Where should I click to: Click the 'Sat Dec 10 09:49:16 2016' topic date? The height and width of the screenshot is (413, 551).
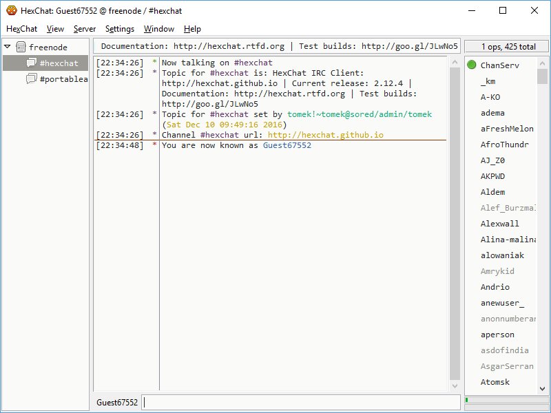point(225,125)
